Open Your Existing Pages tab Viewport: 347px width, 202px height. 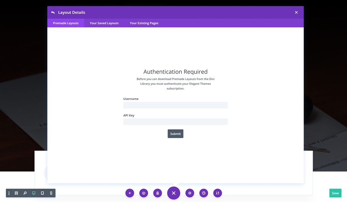point(144,23)
